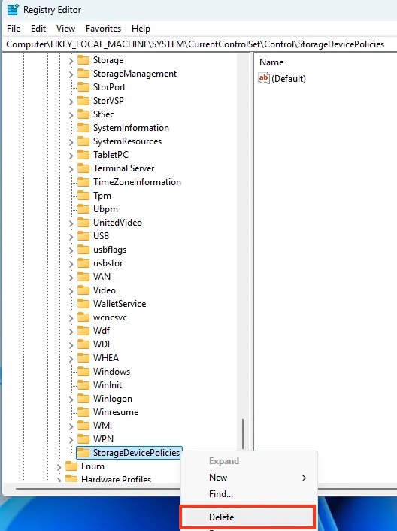
Task: Click the TabletPC folder icon
Action: (x=83, y=154)
